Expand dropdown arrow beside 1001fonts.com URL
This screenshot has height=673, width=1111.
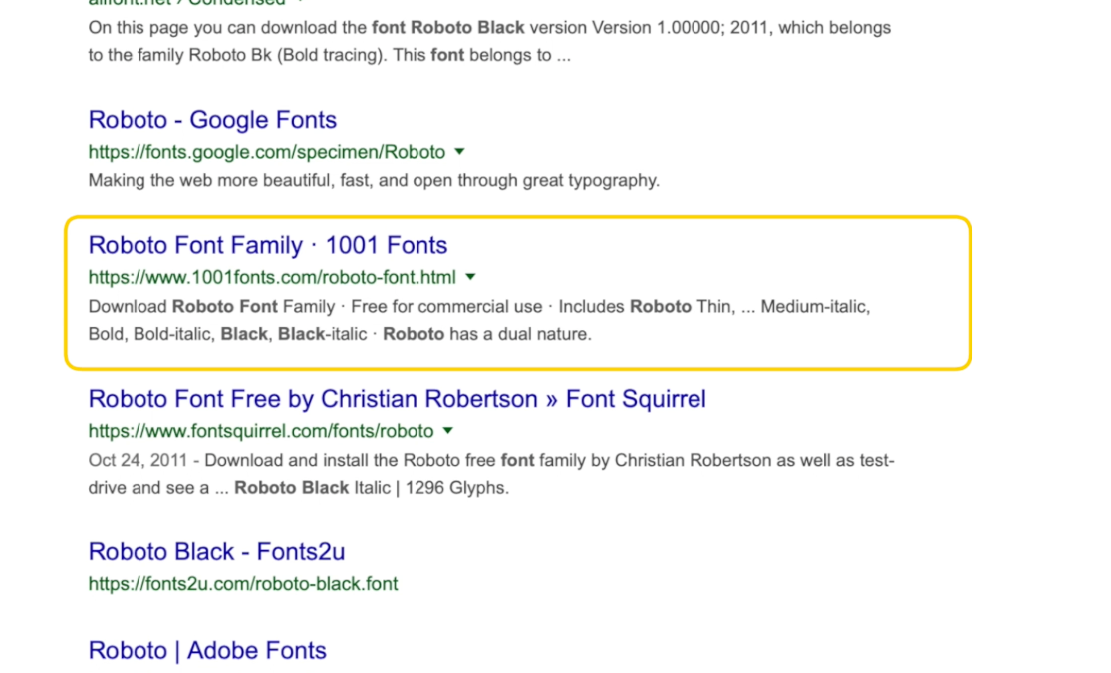[470, 277]
